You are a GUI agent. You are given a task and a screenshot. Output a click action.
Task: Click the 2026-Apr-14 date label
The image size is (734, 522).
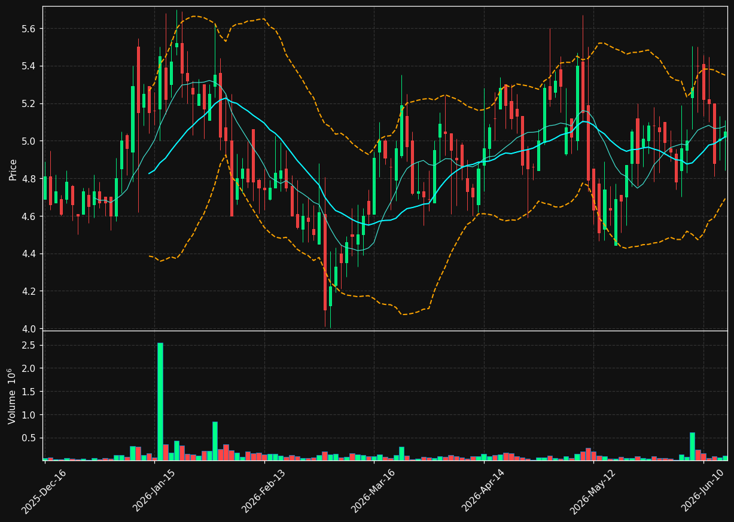pyautogui.click(x=483, y=491)
